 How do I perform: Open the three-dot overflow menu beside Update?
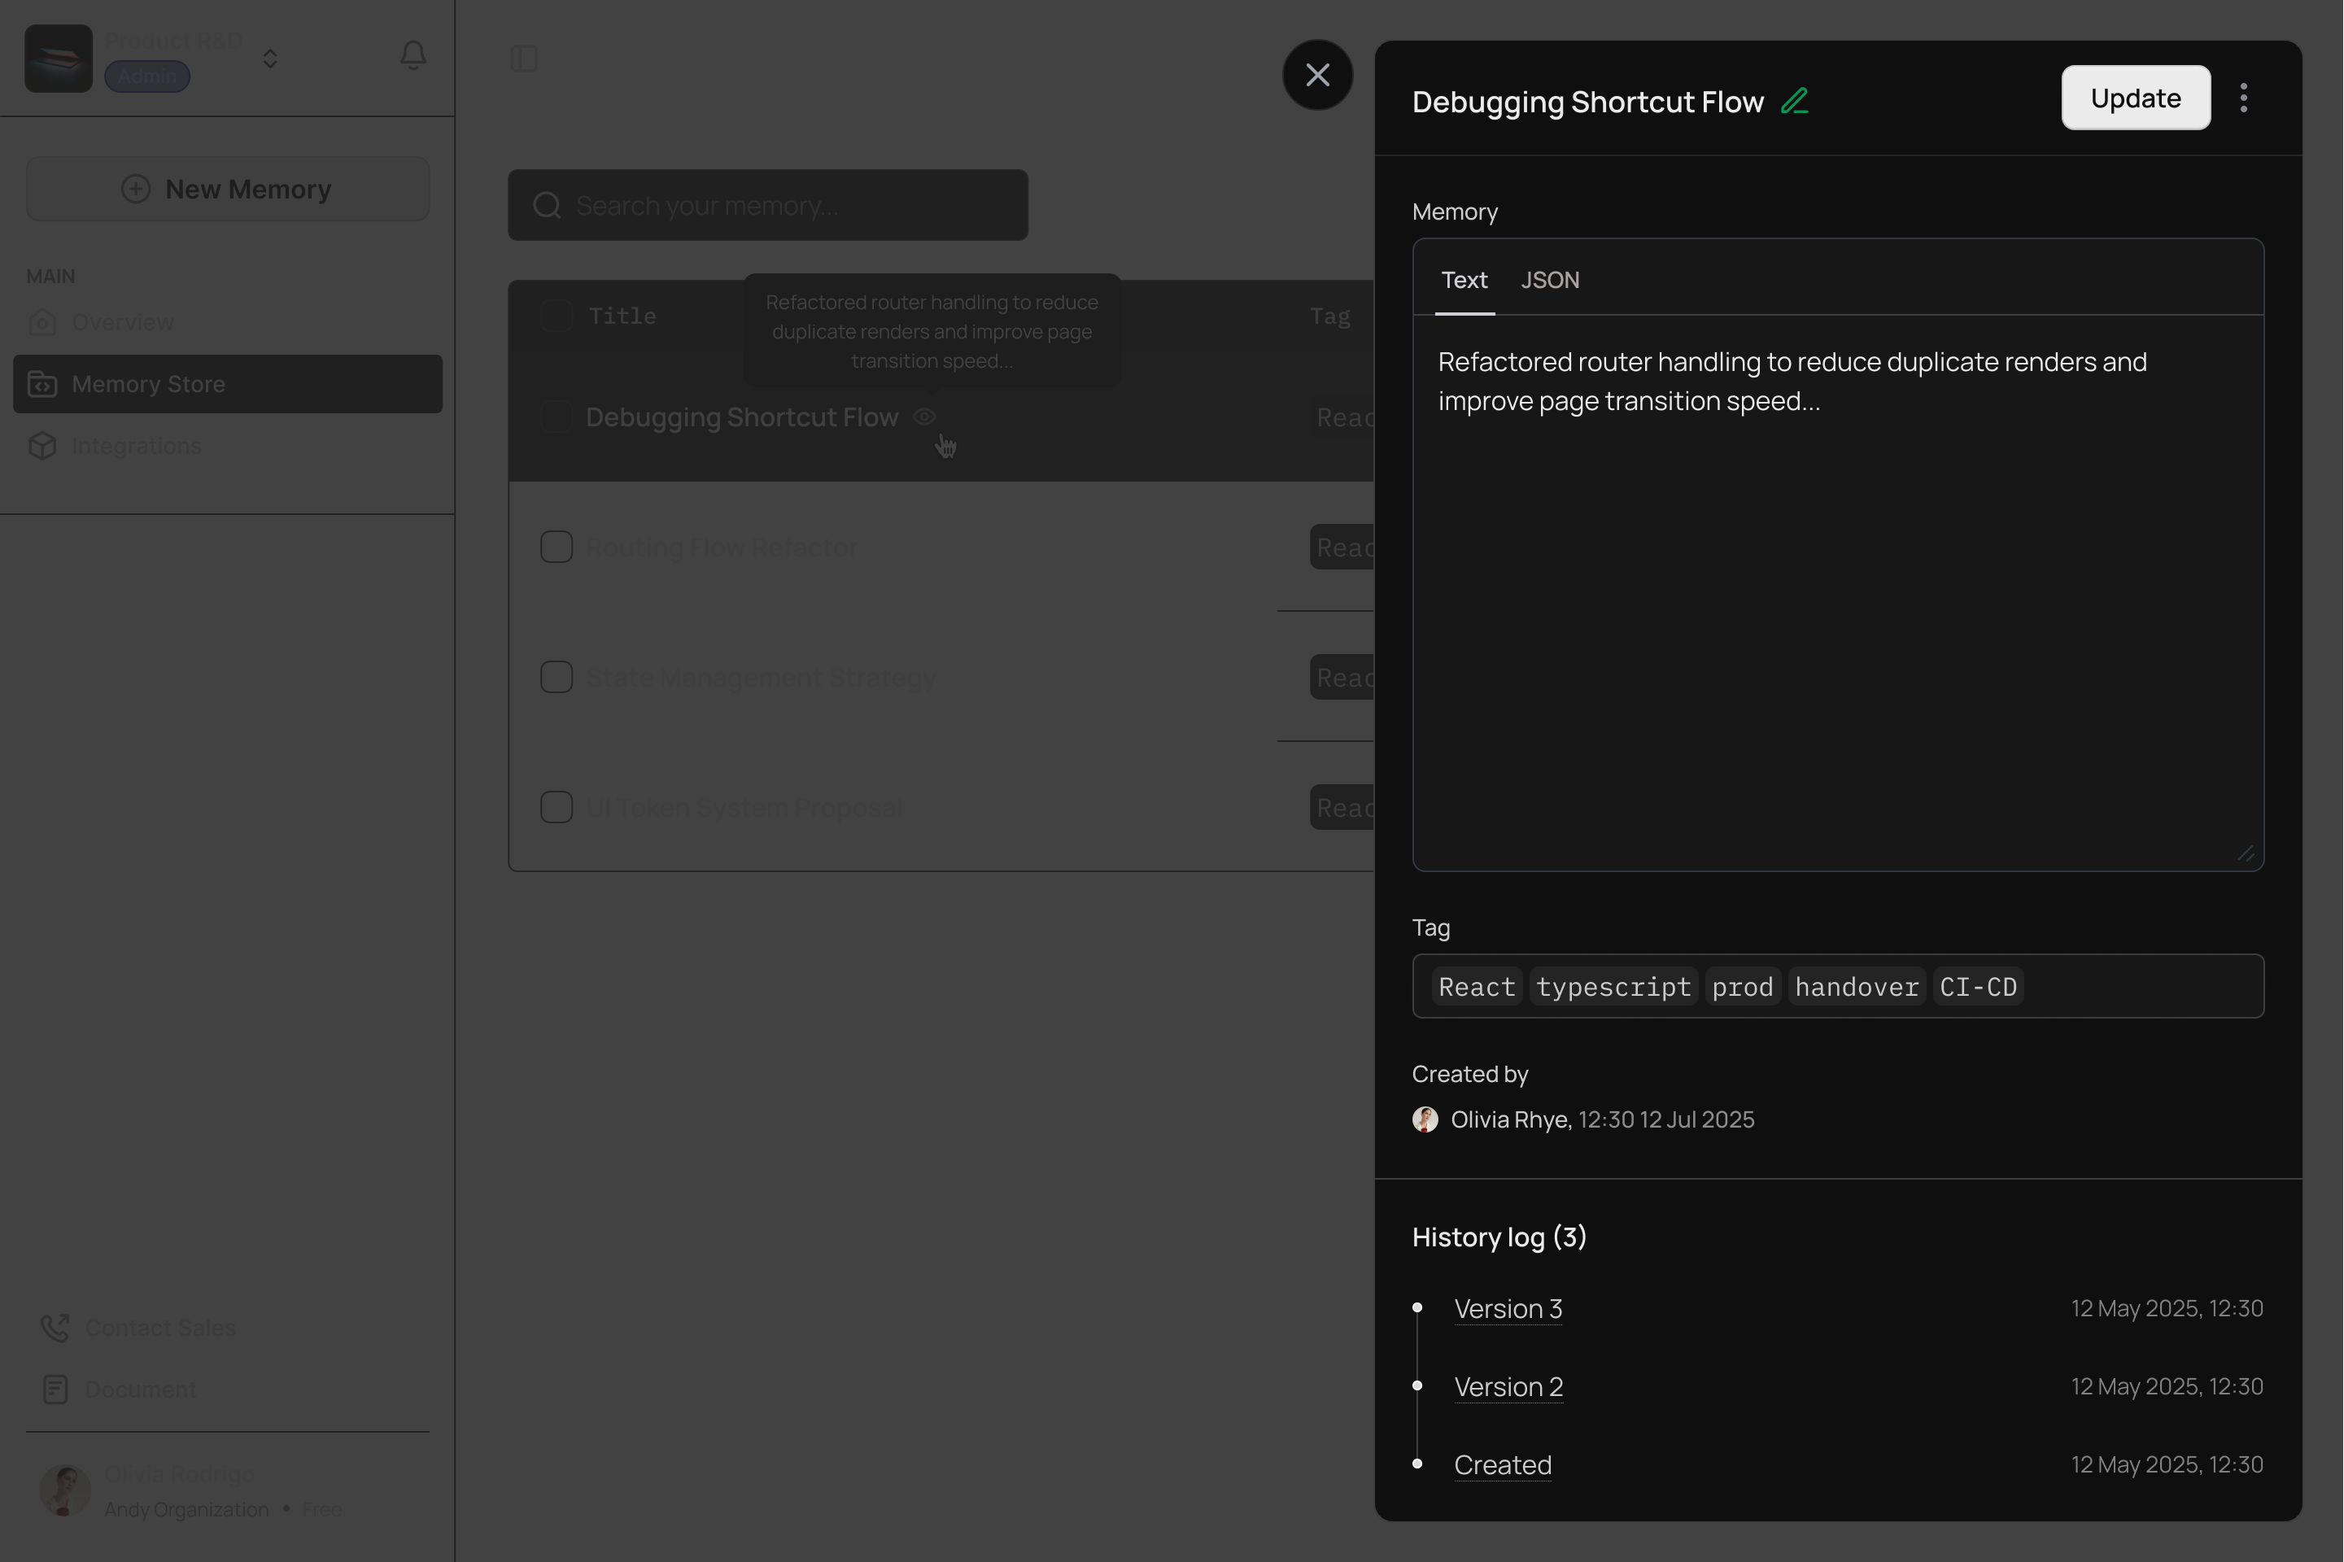[x=2243, y=97]
